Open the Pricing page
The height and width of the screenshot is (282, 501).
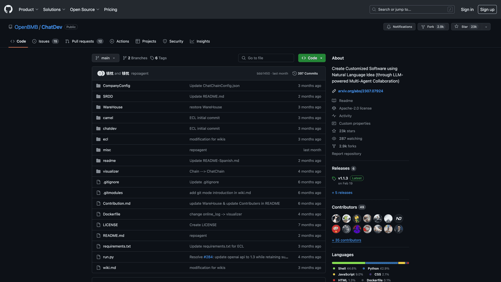click(110, 9)
